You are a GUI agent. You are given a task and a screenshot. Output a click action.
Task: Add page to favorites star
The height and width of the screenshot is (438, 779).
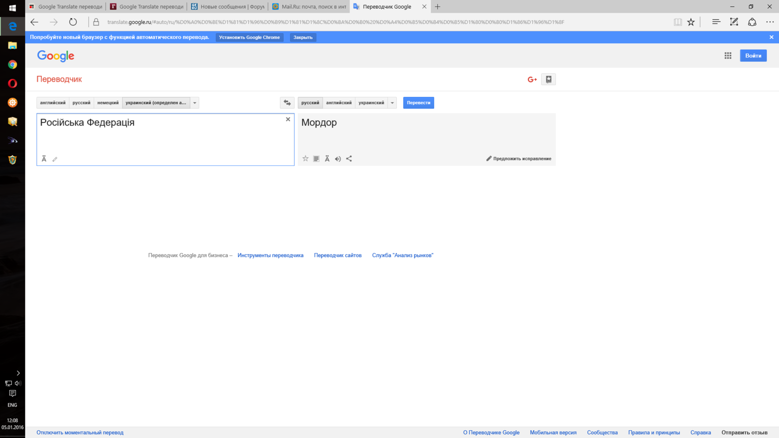click(691, 22)
